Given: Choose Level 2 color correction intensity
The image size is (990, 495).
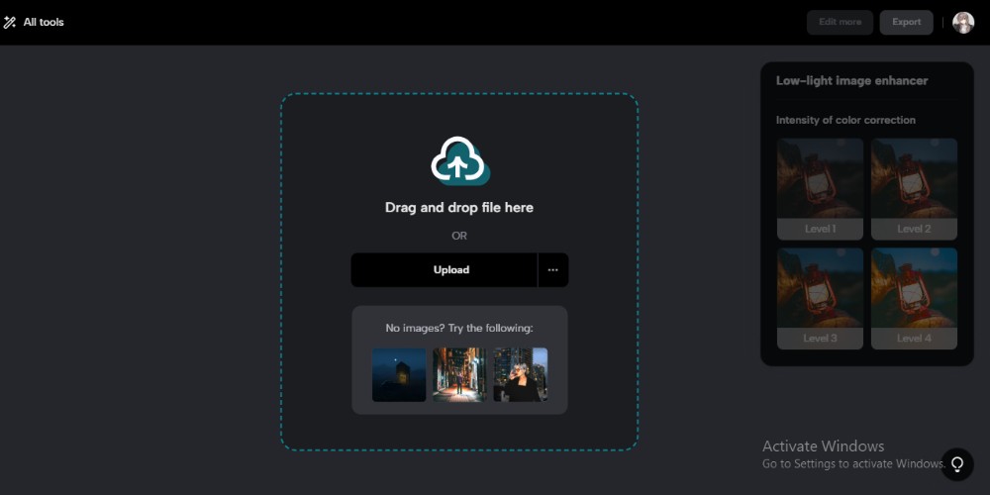Looking at the screenshot, I should (914, 189).
